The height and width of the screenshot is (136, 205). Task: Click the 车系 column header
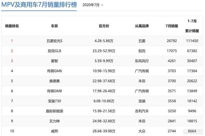54,26
